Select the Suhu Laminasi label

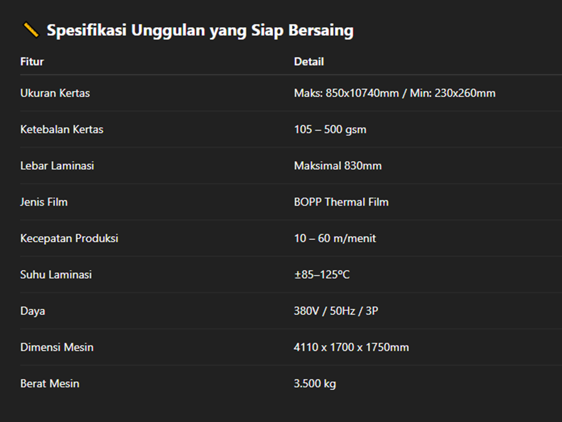point(56,275)
